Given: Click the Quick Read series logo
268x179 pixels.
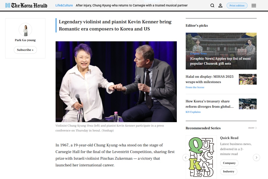Looking at the screenshot, I should (201, 157).
